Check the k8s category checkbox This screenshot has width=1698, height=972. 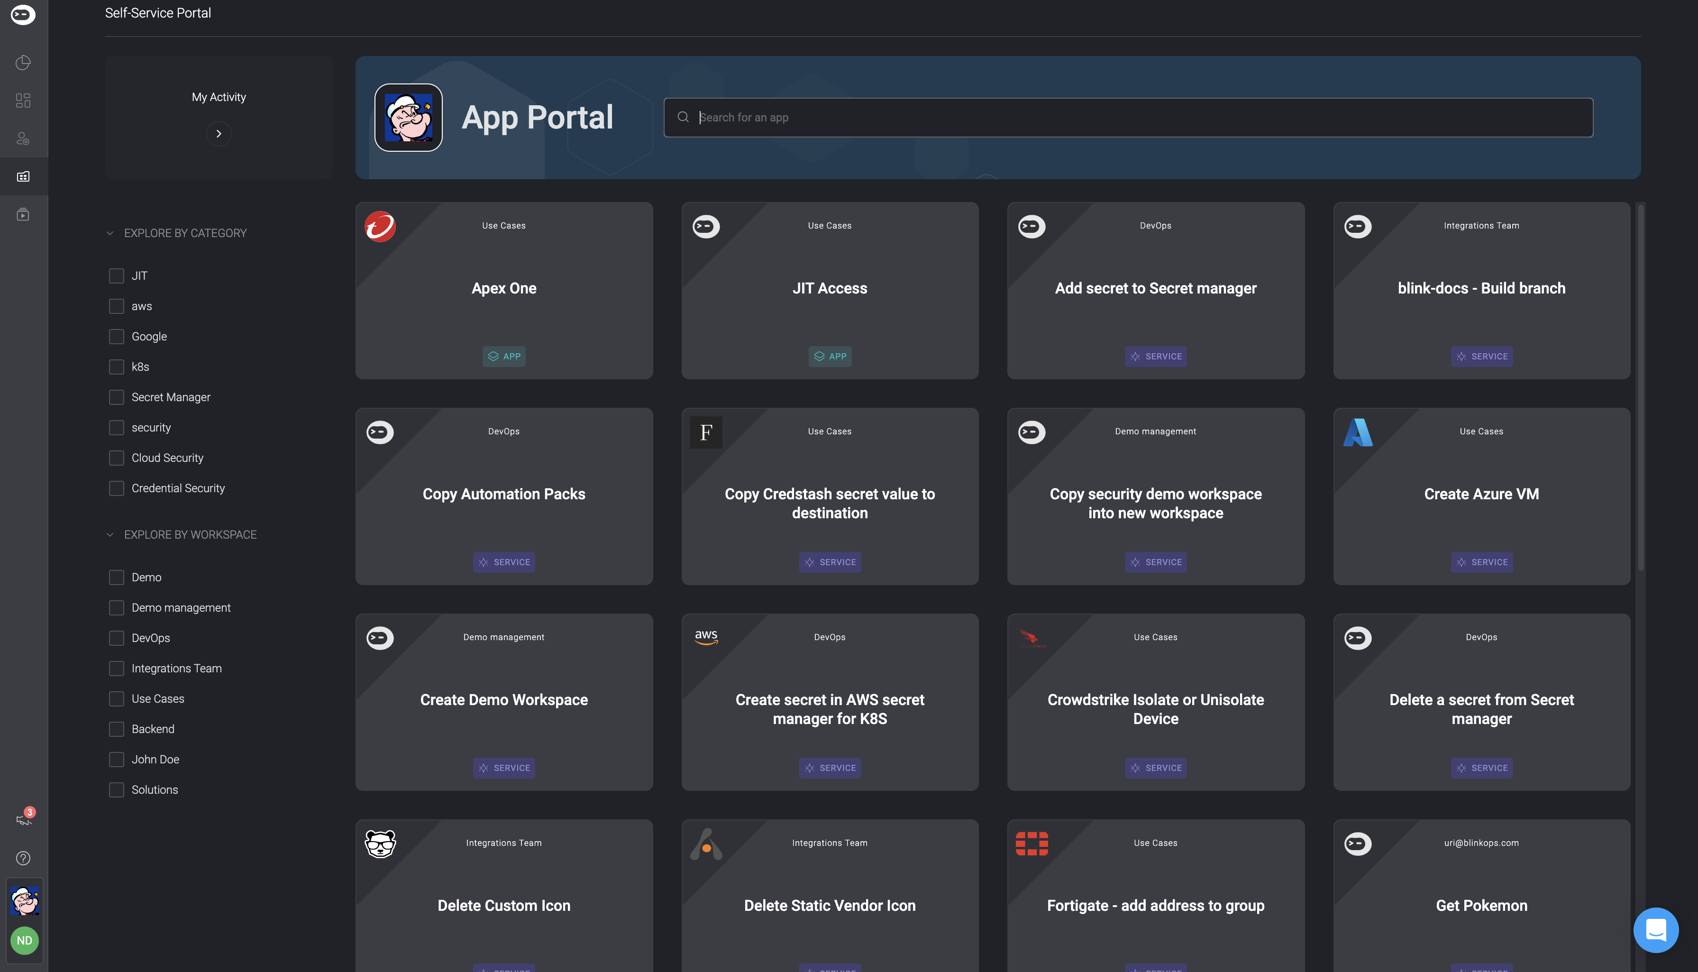tap(116, 367)
